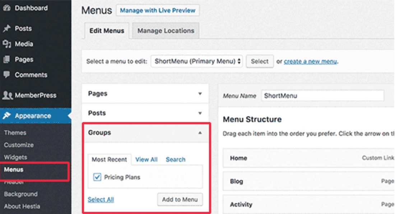This screenshot has width=395, height=214.
Task: Collapse the Groups panel arrow
Action: tap(200, 133)
